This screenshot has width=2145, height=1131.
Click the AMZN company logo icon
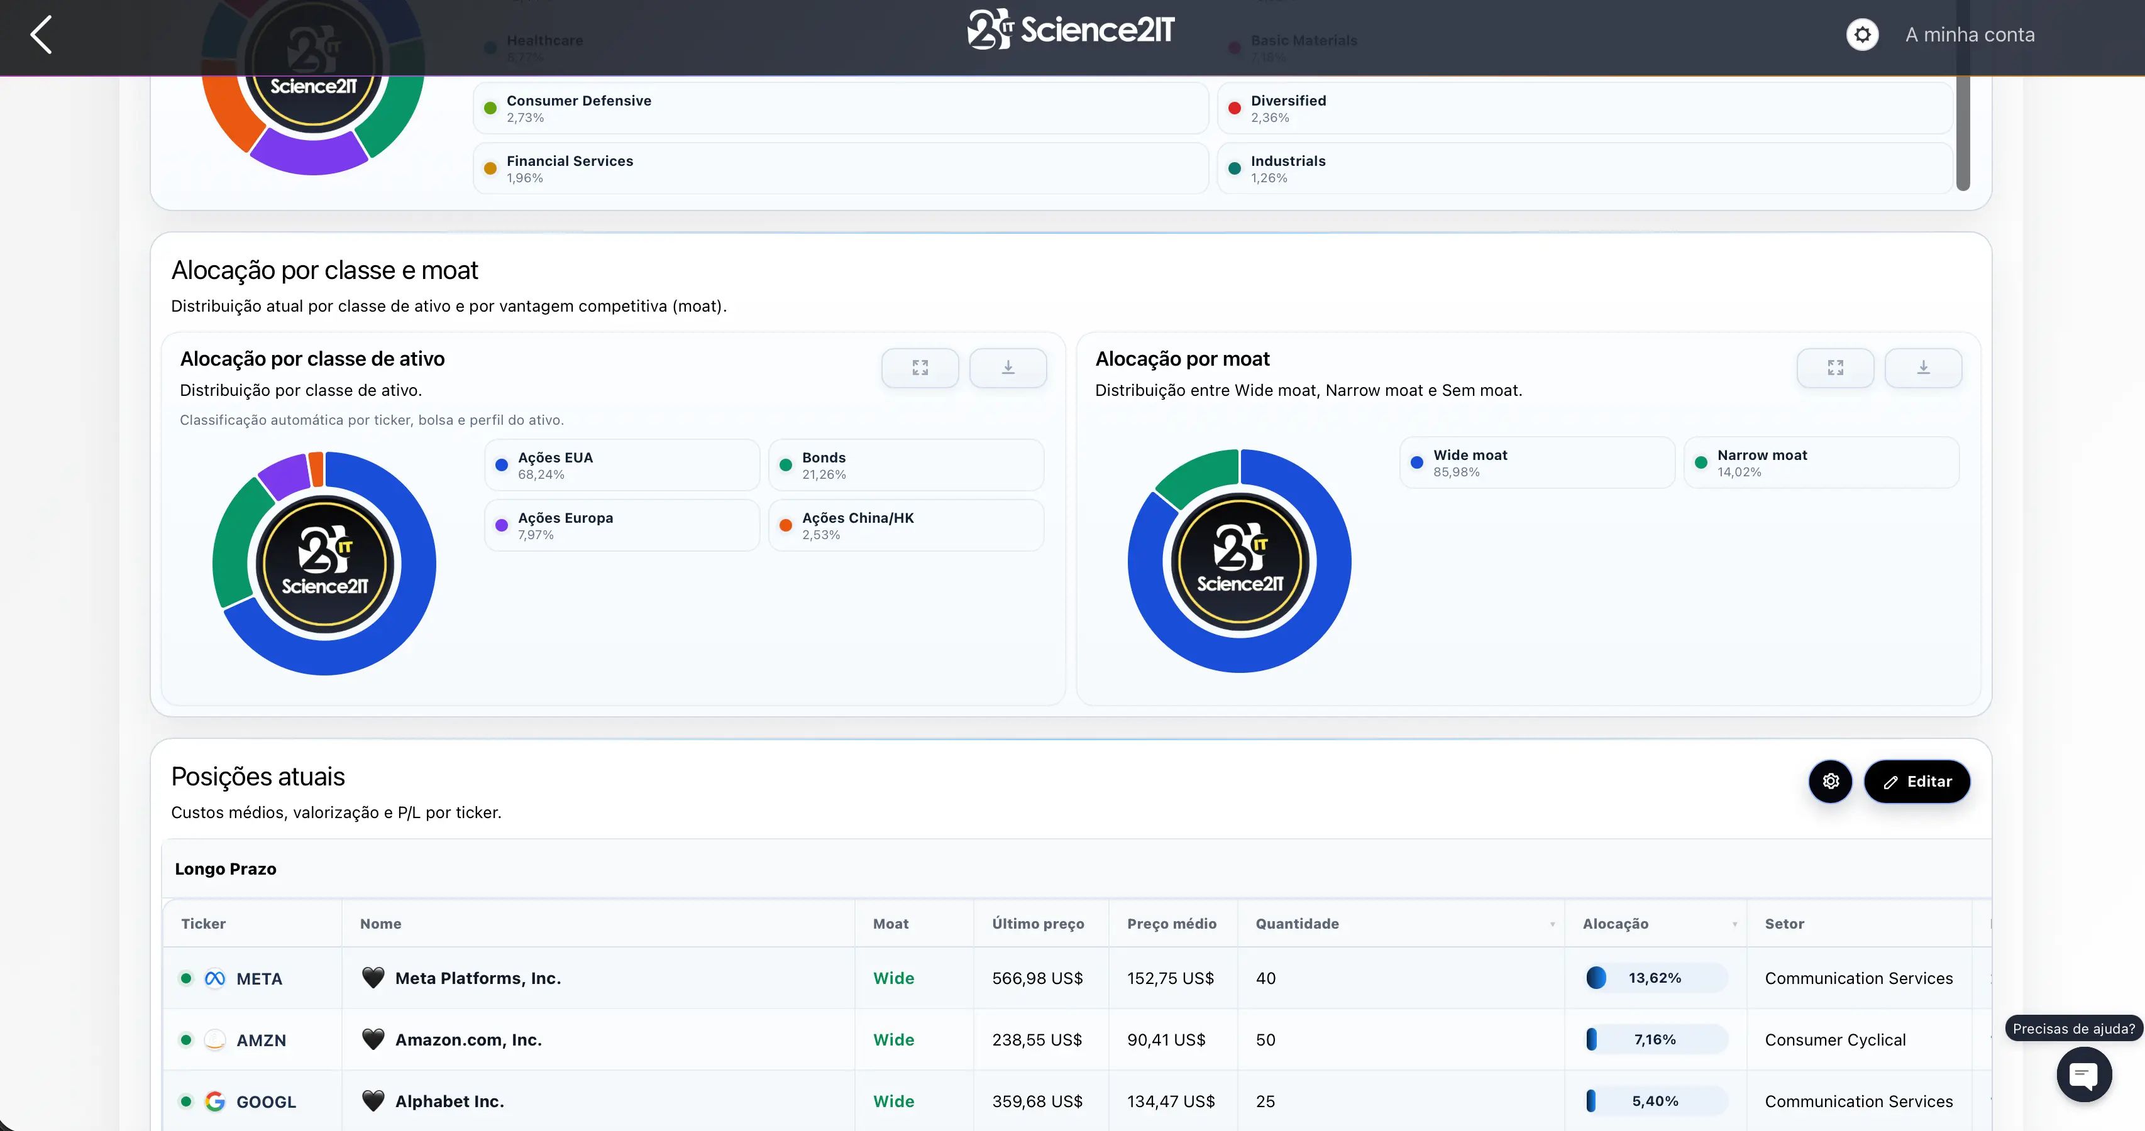[215, 1041]
